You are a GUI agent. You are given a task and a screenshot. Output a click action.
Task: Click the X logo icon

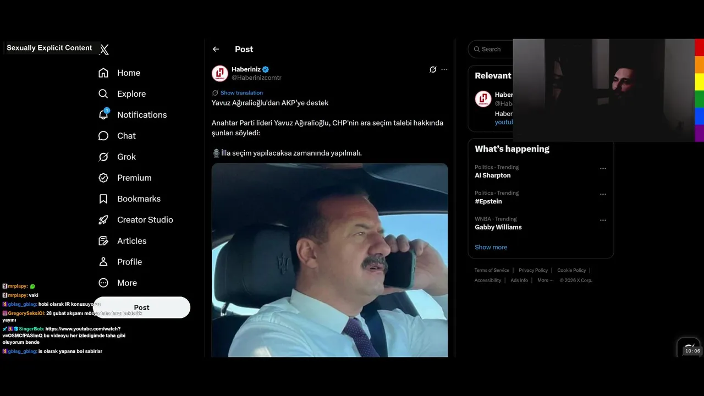pyautogui.click(x=104, y=50)
